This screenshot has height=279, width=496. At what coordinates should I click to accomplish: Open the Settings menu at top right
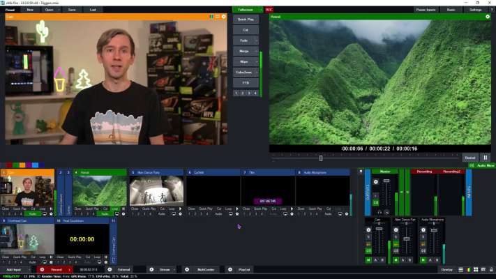point(475,10)
